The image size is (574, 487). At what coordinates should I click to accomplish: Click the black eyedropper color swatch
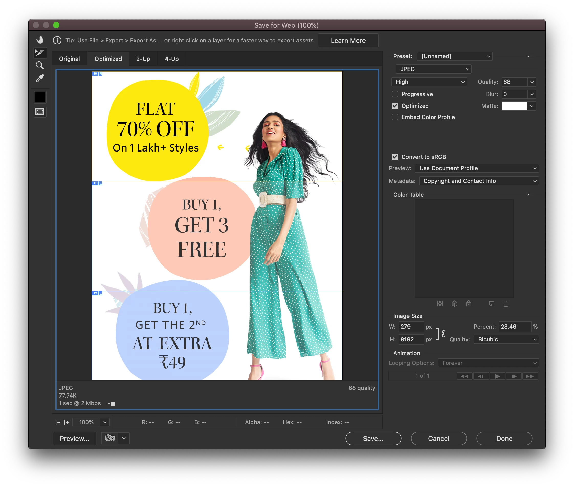pos(40,97)
